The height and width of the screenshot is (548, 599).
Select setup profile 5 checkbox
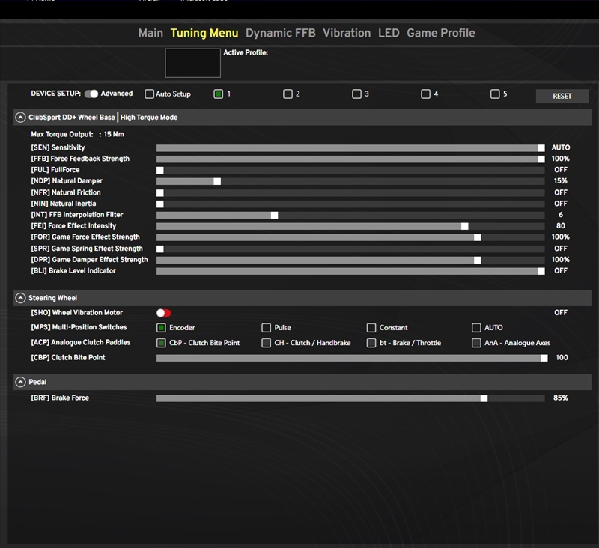click(495, 94)
